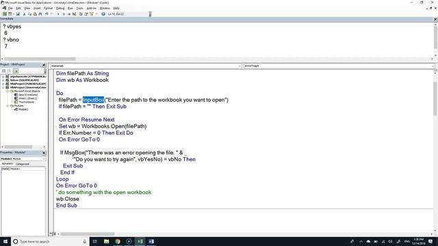Click the View Microsoft Excel toolbar icon
This screenshot has width=438, height=246.
pos(5,14)
